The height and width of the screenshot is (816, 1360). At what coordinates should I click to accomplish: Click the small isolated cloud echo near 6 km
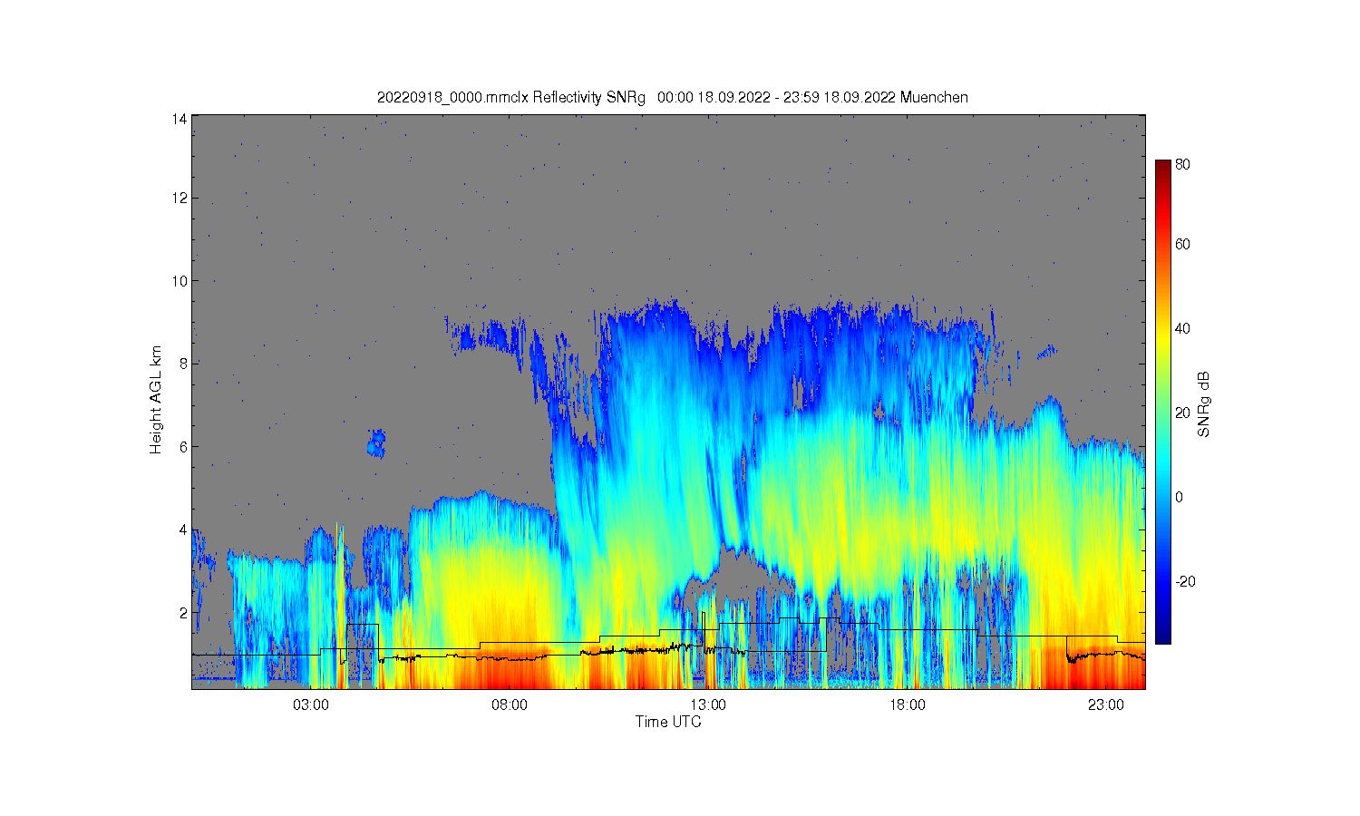coord(376,443)
